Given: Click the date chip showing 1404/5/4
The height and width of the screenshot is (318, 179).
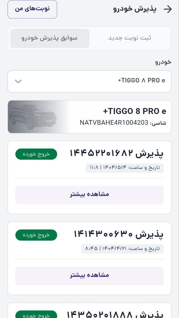Looking at the screenshot, I should 125,168.
